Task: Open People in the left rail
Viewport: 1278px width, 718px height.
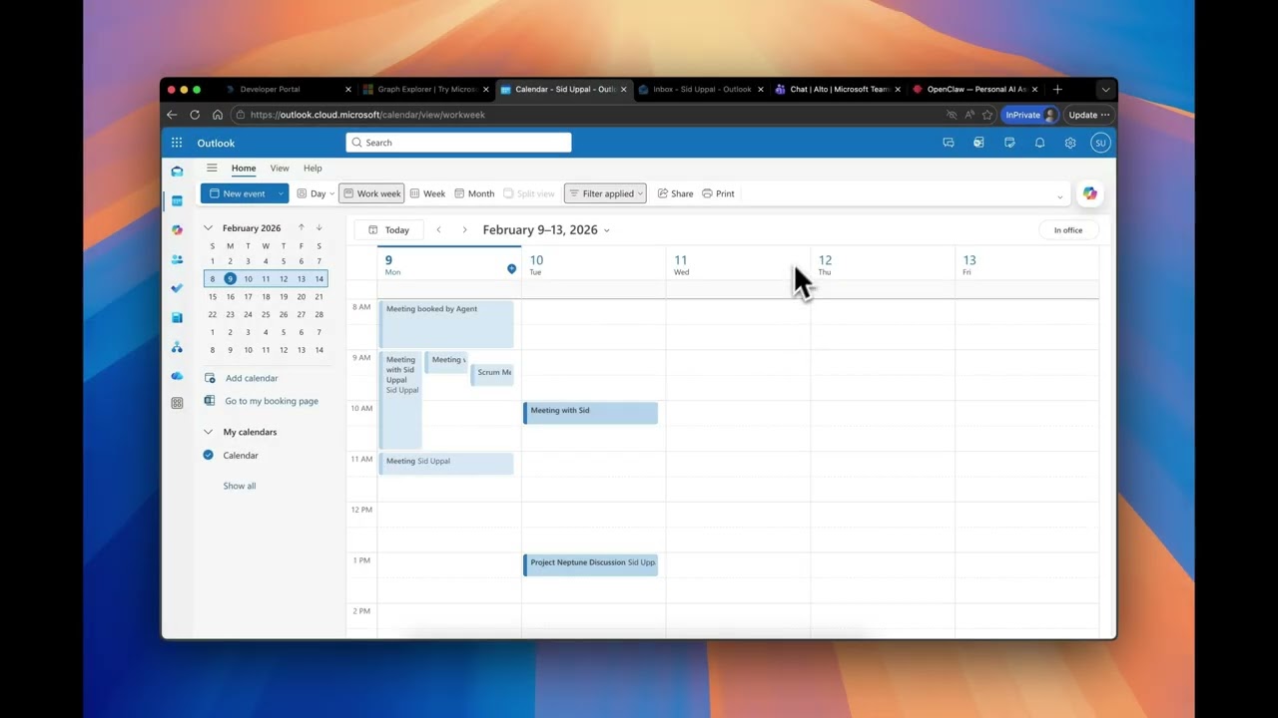Action: (177, 259)
